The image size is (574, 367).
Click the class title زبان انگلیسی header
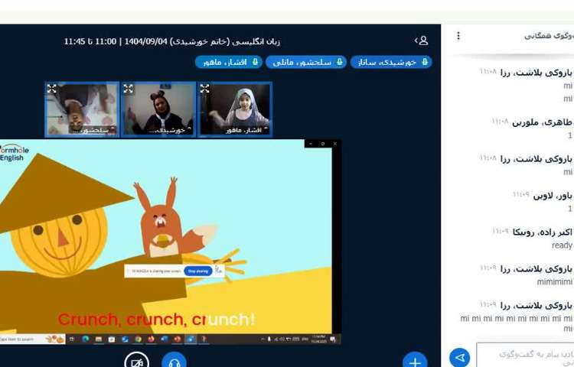pos(172,41)
